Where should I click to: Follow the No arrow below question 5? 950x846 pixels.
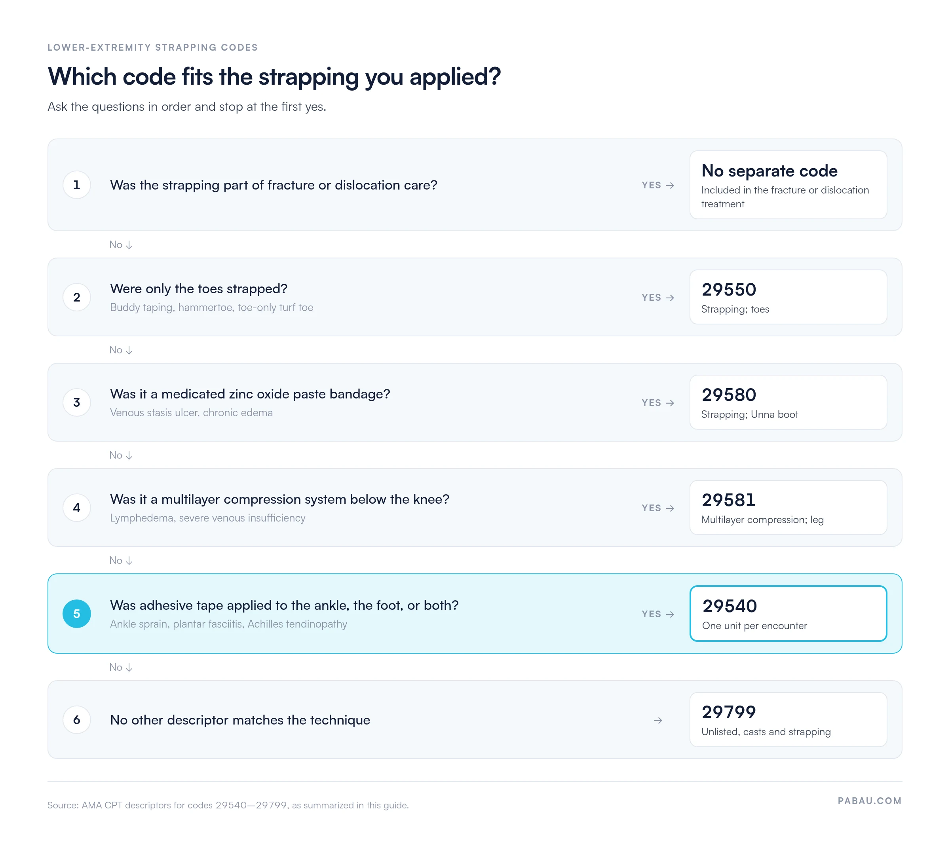point(121,667)
